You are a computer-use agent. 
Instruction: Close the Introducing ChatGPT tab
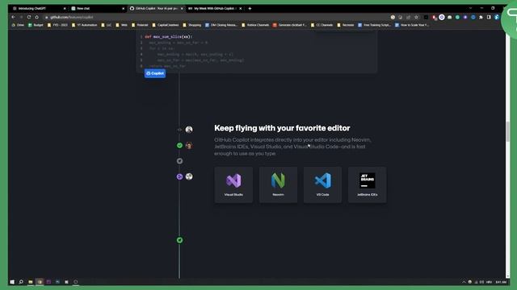65,9
